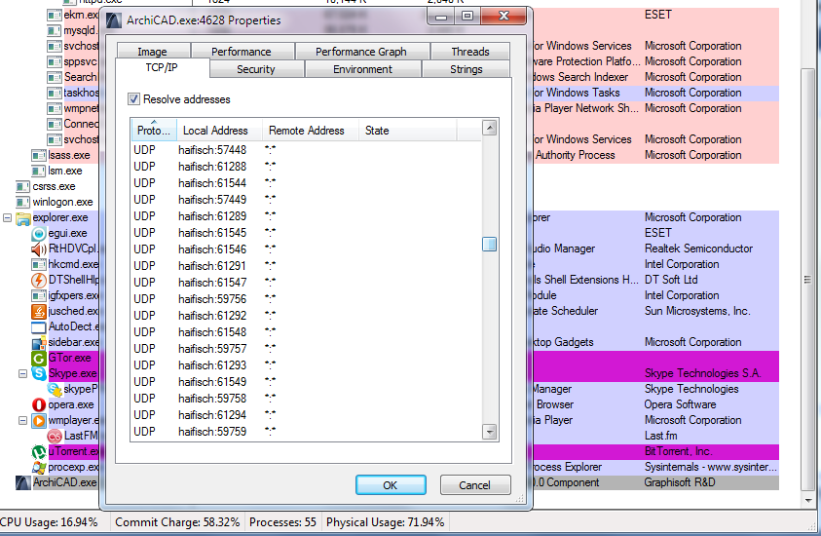Screen dimensions: 821x536
Task: Open the Strings tab
Action: [x=466, y=69]
